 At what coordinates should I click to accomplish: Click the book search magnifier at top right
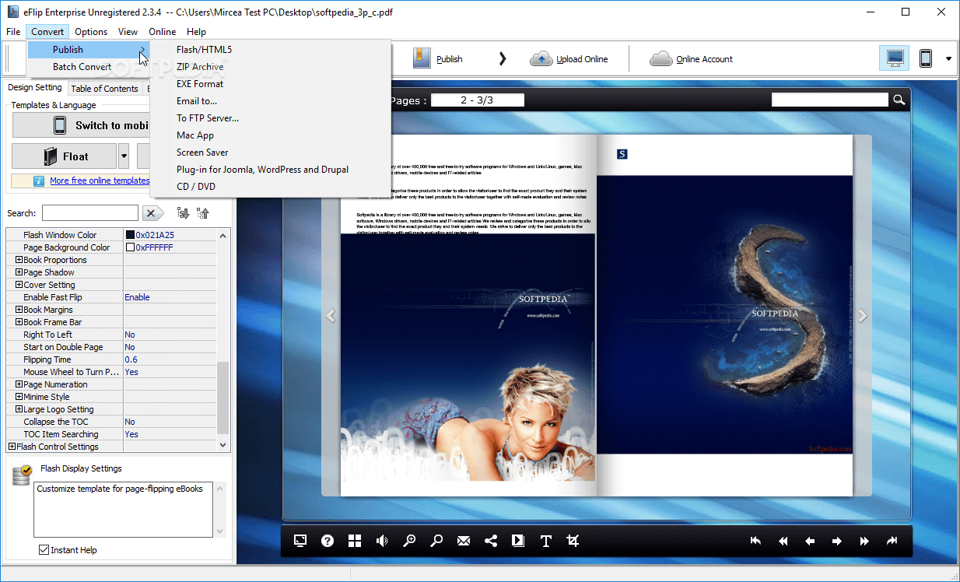tap(899, 100)
